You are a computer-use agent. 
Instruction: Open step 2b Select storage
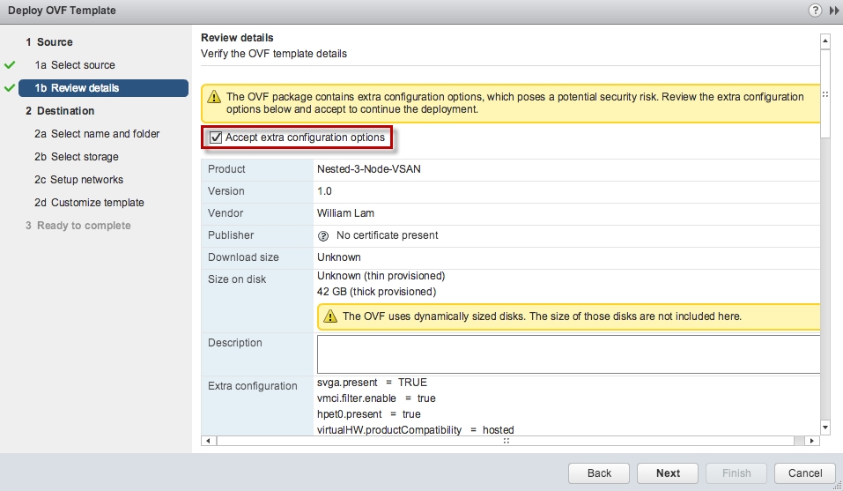77,157
